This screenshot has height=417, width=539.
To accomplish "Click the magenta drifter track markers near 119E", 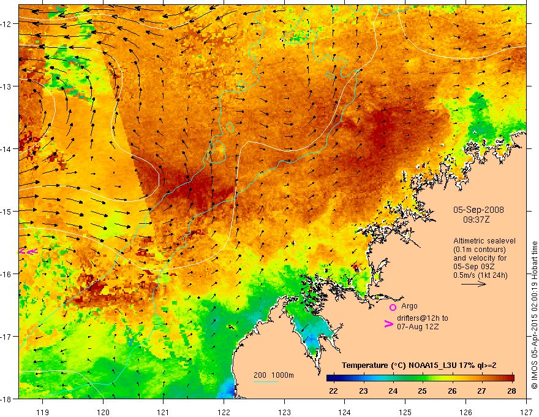I will (x=28, y=252).
